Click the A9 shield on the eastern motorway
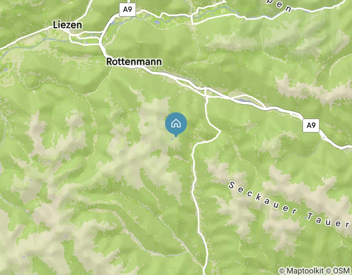The height and width of the screenshot is (275, 352). point(311,125)
